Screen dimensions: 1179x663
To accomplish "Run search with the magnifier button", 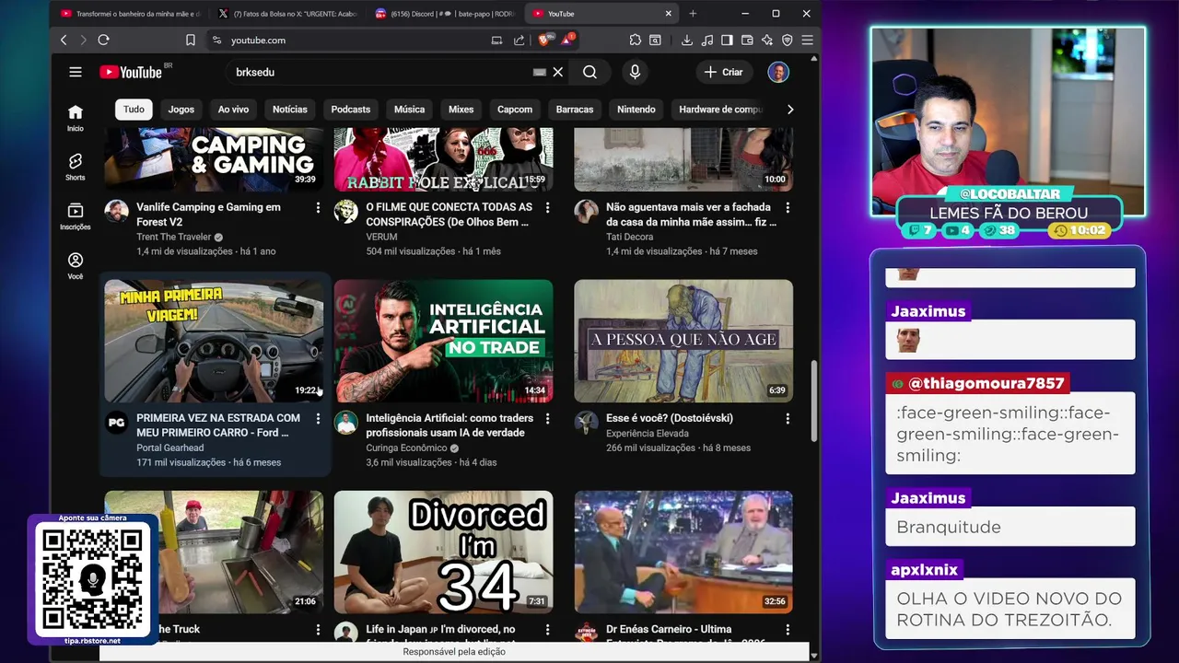I will click(x=589, y=72).
